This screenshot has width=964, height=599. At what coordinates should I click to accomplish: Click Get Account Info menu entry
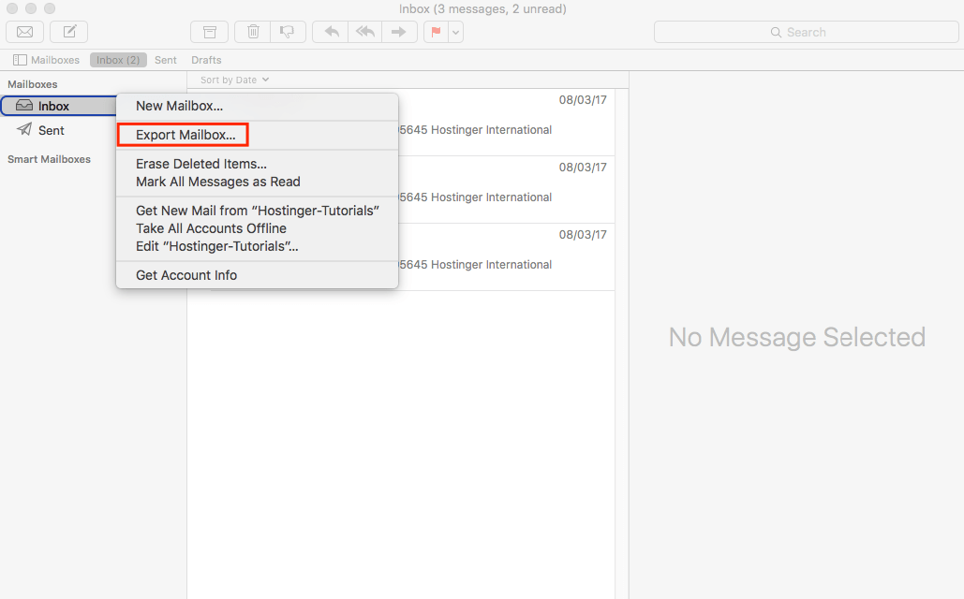coord(186,275)
